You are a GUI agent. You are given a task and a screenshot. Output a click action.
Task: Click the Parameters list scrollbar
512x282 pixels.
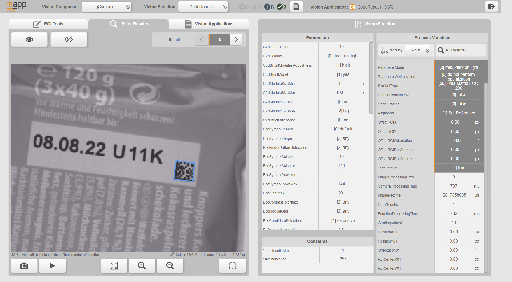pyautogui.click(x=371, y=78)
